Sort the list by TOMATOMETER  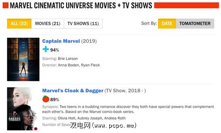coord(195,23)
